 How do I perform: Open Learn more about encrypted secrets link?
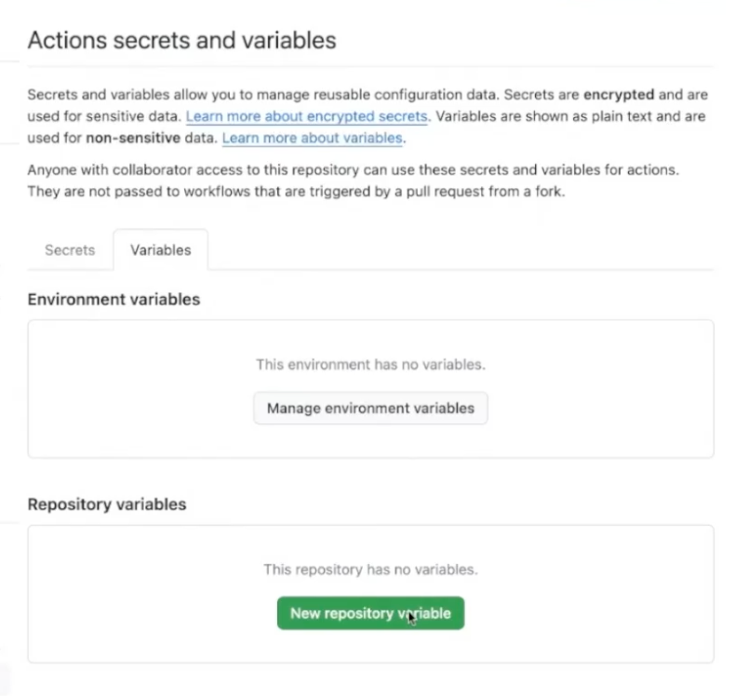click(306, 117)
